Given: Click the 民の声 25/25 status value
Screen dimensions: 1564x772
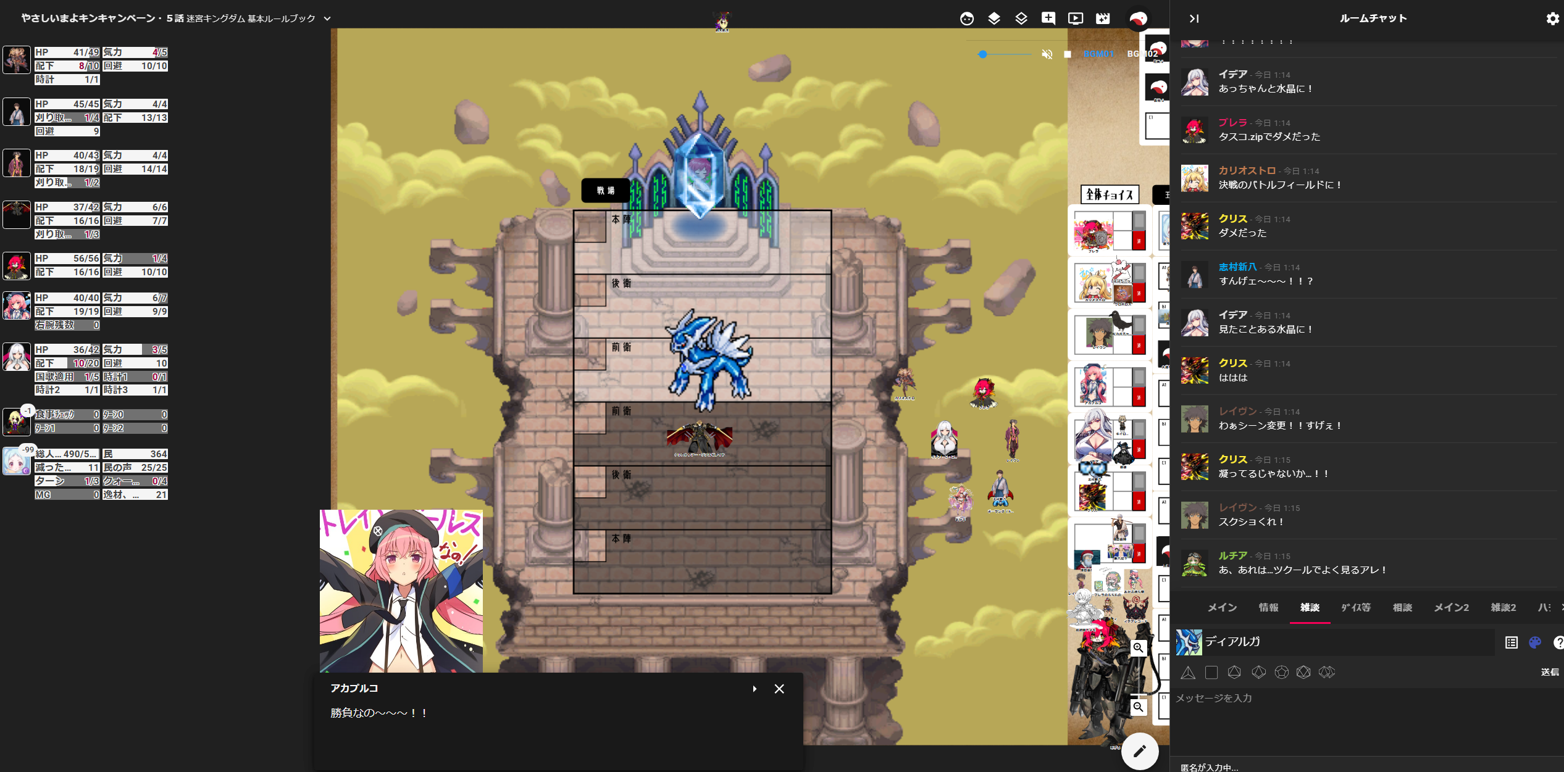Looking at the screenshot, I should pos(135,468).
